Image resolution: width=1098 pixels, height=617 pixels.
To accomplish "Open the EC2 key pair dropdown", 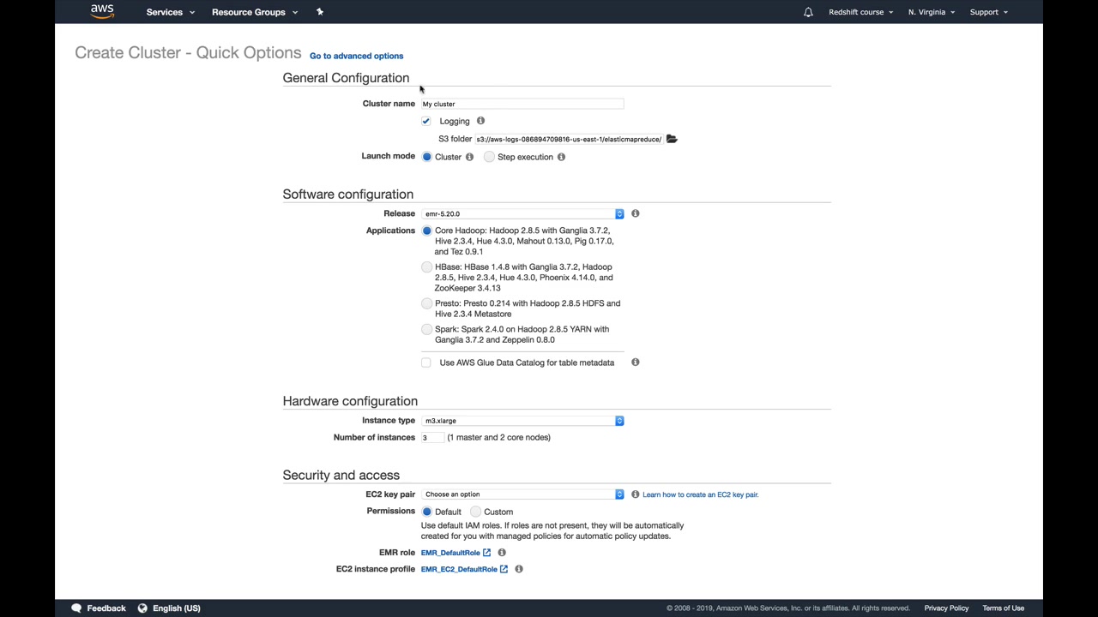I will coord(522,494).
